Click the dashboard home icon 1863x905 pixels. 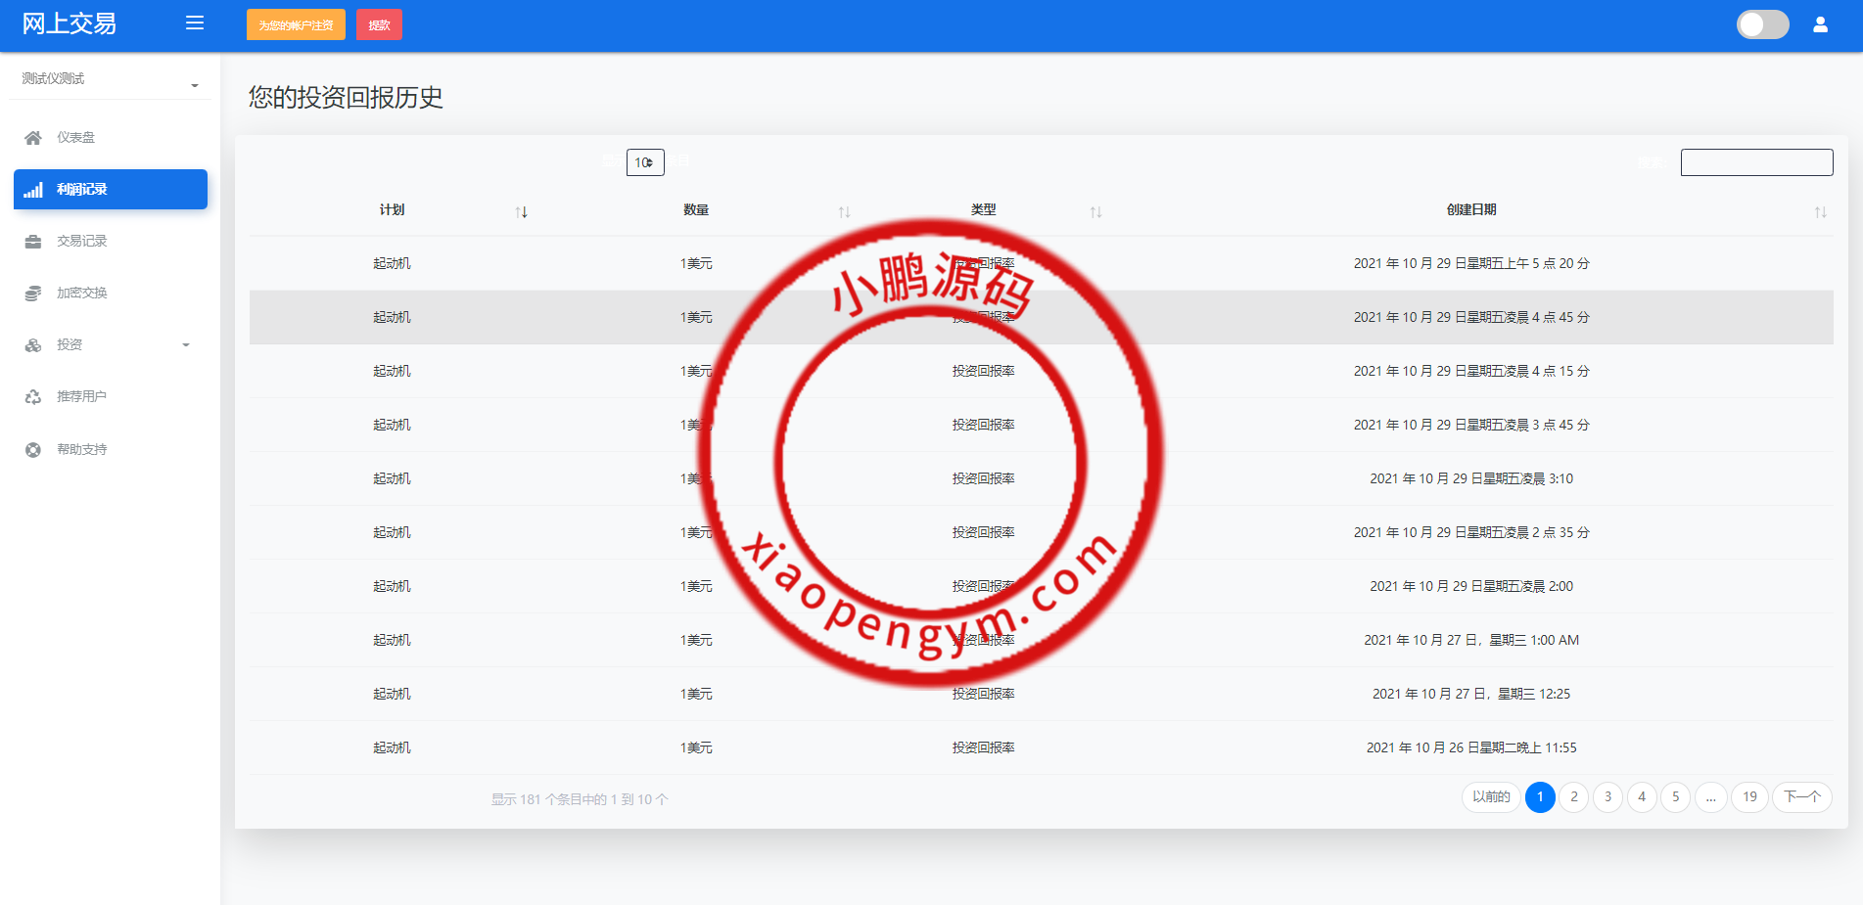tap(33, 138)
